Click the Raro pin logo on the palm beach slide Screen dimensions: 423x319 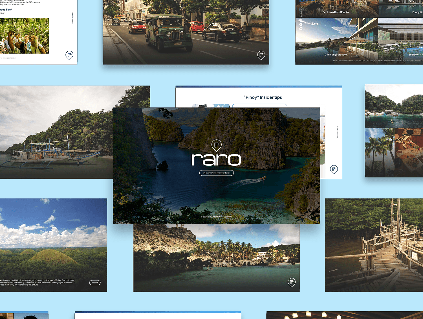point(292,282)
